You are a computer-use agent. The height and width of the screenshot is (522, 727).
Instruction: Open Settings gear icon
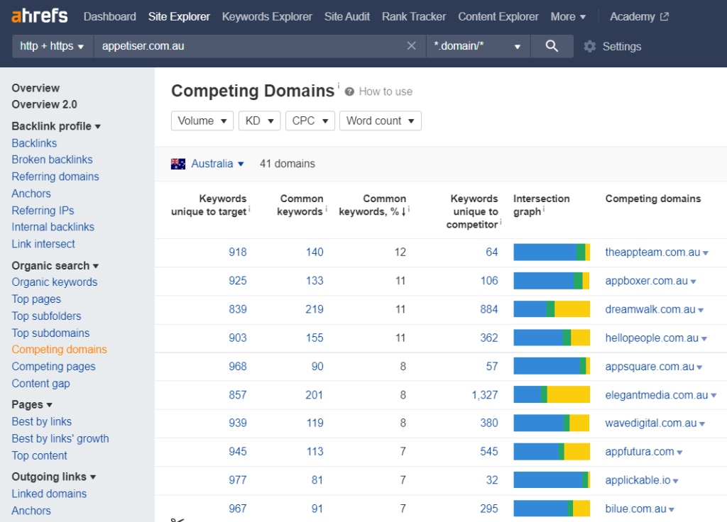pos(590,46)
